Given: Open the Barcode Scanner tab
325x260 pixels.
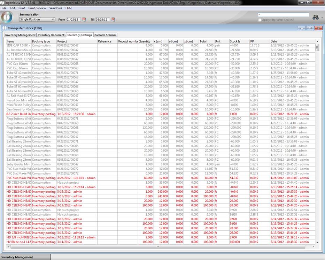Looking at the screenshot, I should click(105, 35).
